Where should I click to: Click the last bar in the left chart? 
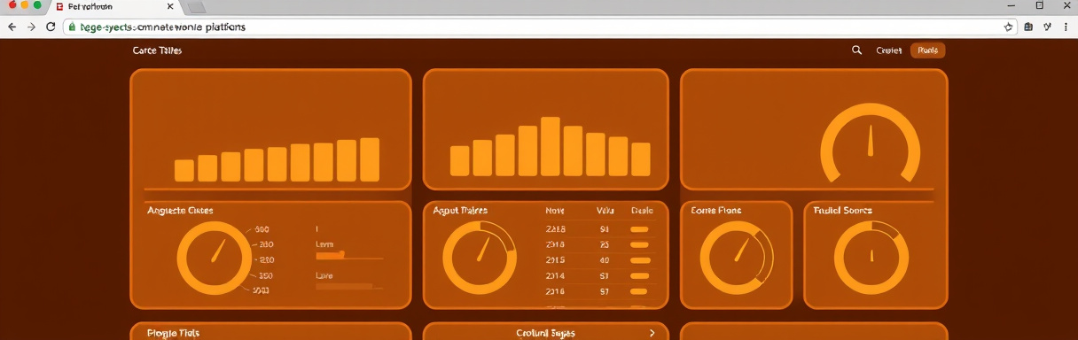(x=370, y=159)
